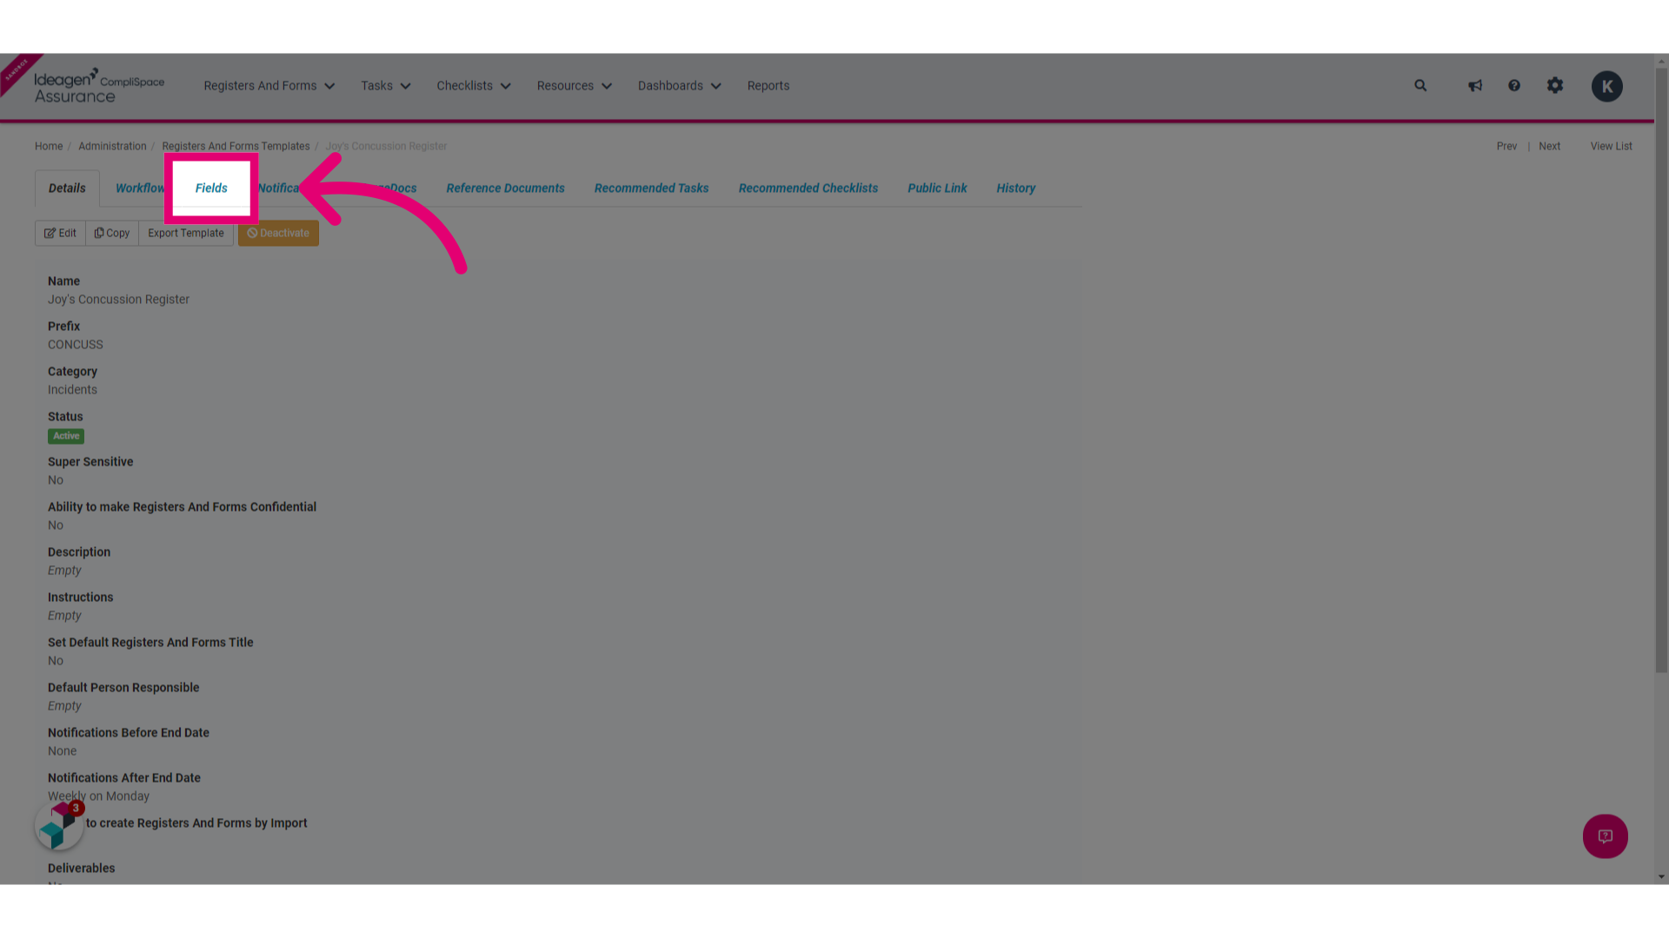This screenshot has height=938, width=1669.
Task: Expand the Tasks menu
Action: pos(385,85)
